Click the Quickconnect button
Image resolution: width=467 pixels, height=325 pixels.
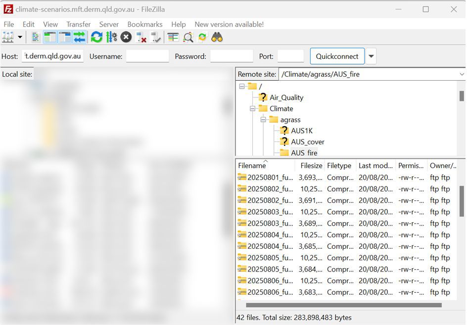[x=337, y=56]
